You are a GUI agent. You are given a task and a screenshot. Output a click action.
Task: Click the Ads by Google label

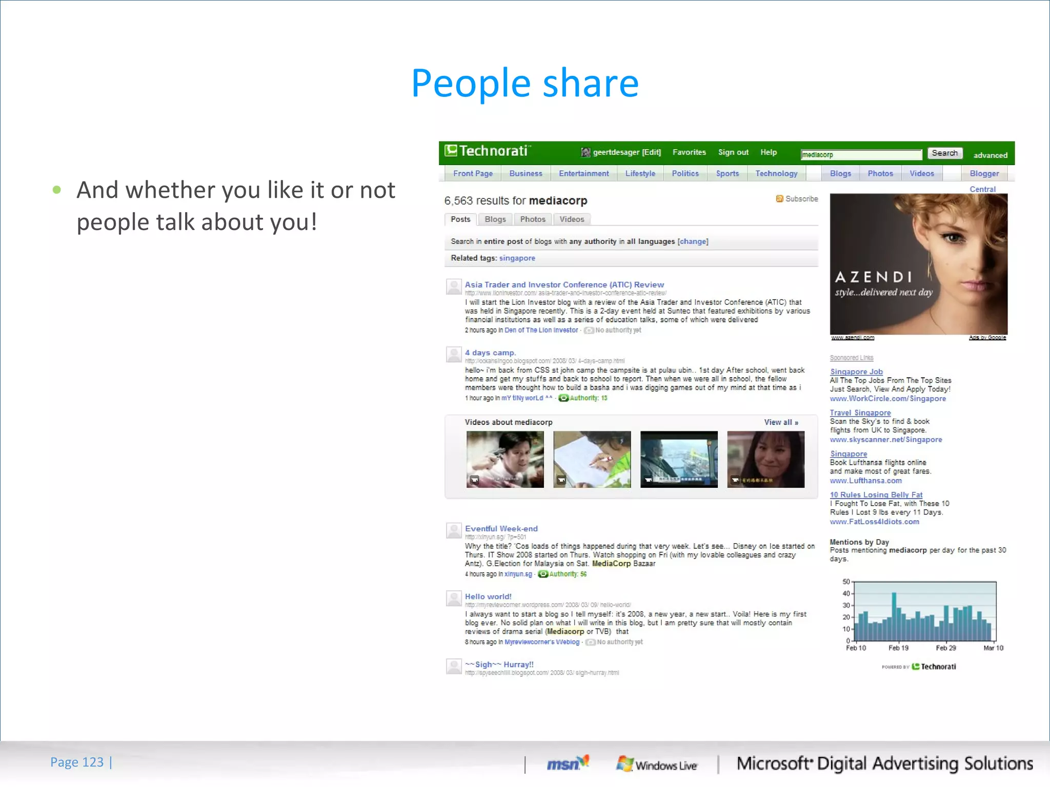[x=987, y=338]
